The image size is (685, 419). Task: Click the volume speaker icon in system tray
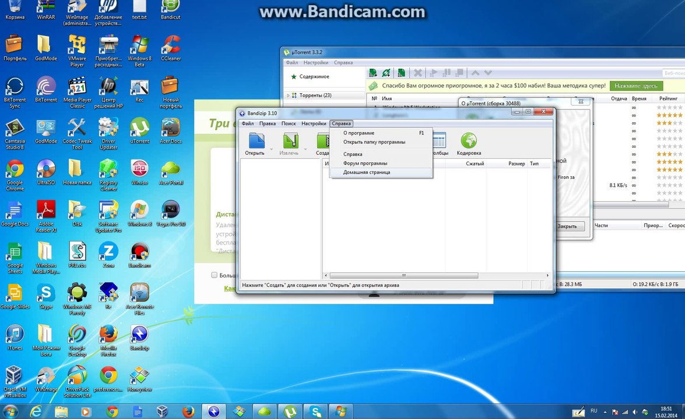click(635, 411)
